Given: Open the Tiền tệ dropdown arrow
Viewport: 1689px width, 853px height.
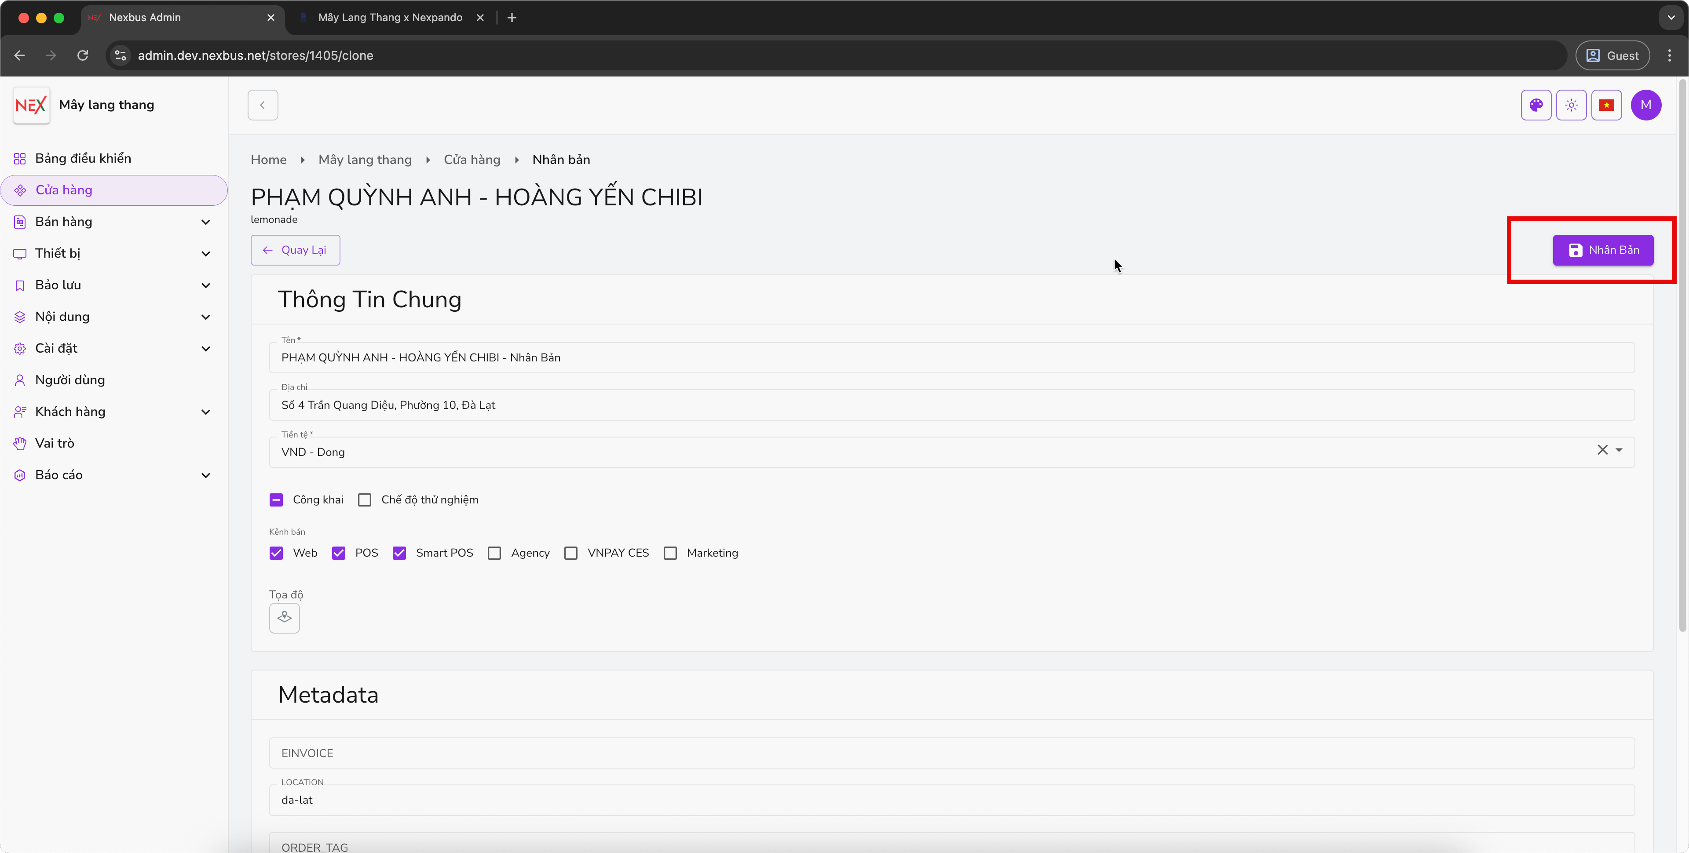Looking at the screenshot, I should [1619, 450].
